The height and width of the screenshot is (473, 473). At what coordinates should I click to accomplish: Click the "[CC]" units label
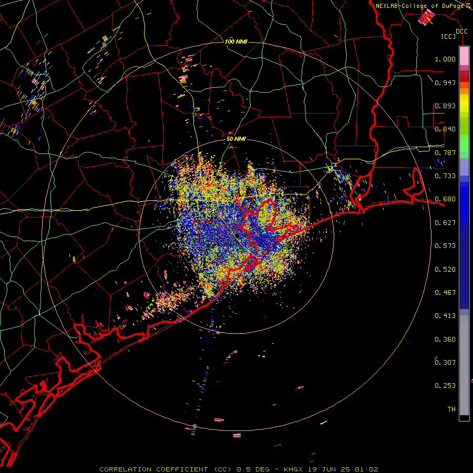448,36
